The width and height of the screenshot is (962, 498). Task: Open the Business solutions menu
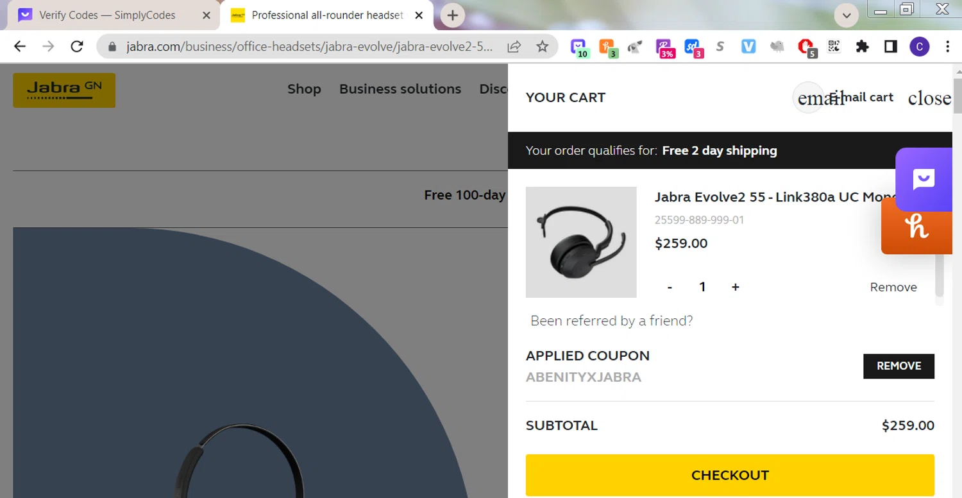pyautogui.click(x=400, y=89)
